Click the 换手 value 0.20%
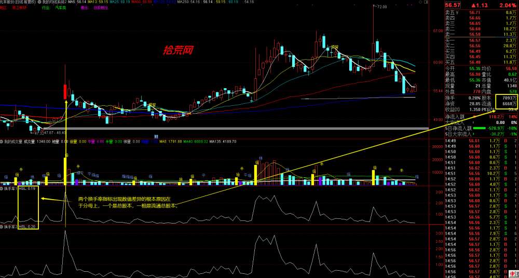Viewport: 519px width, 278px height. tap(474, 98)
